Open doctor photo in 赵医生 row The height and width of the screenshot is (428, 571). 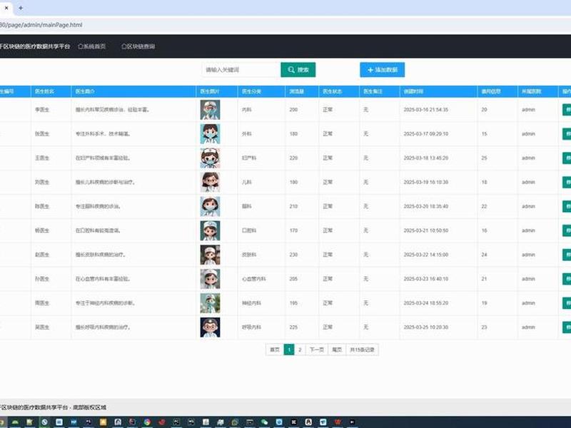click(x=210, y=255)
